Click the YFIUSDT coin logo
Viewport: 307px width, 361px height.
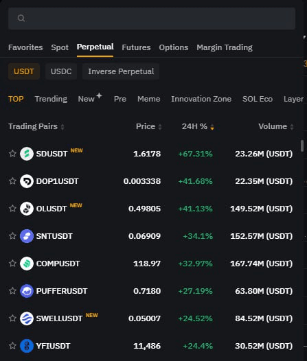27,346
